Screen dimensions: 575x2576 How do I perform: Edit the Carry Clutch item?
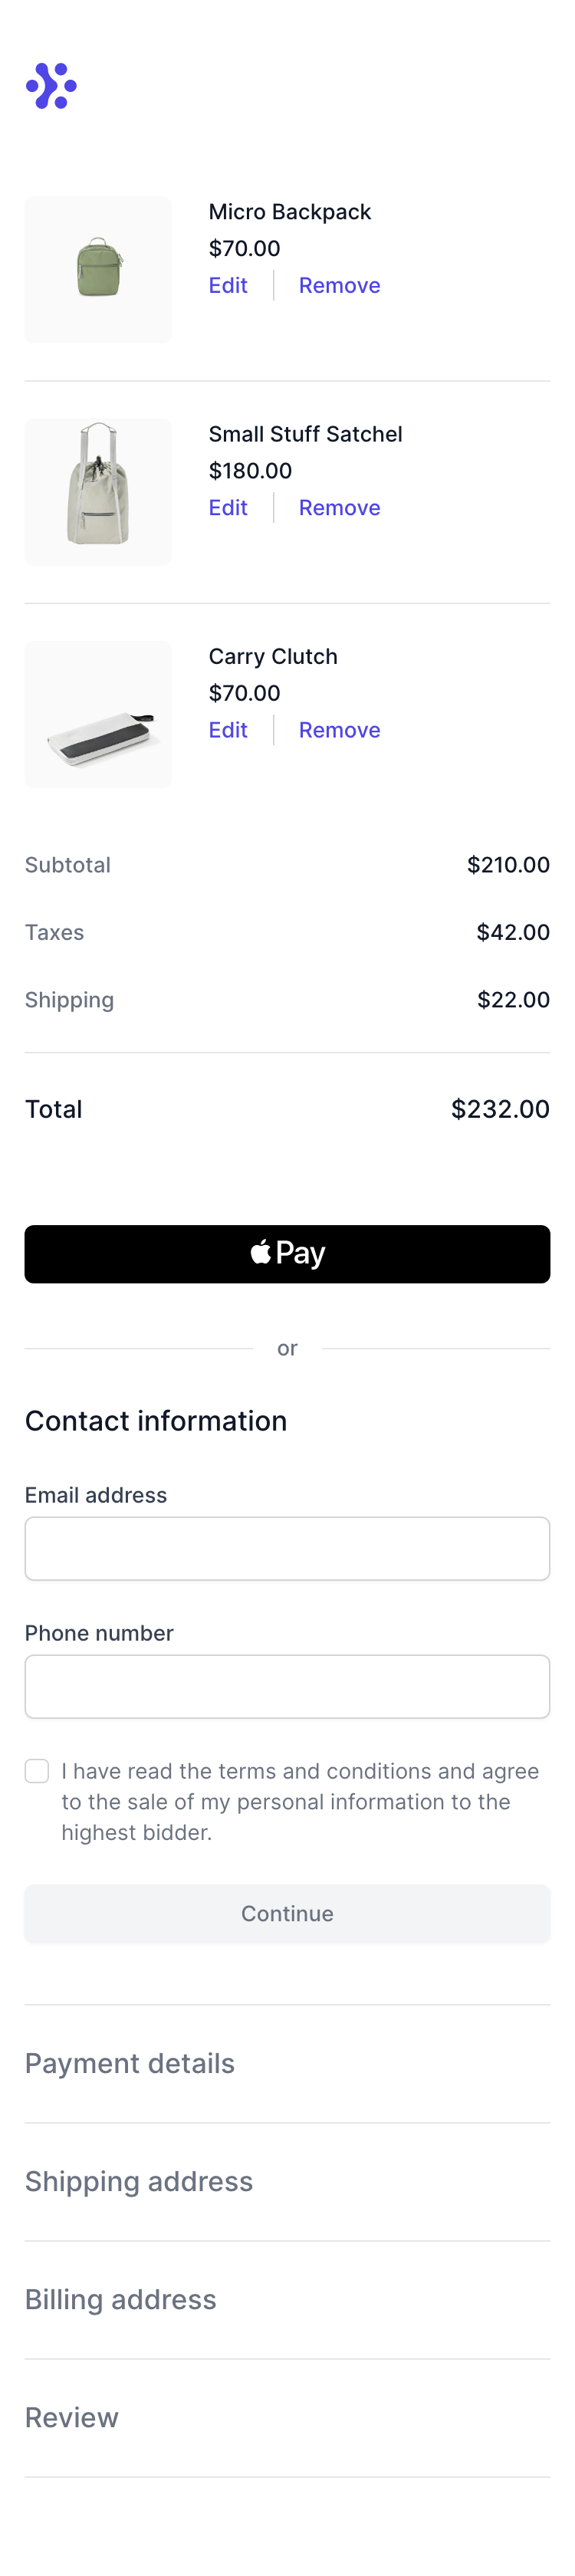coord(228,730)
